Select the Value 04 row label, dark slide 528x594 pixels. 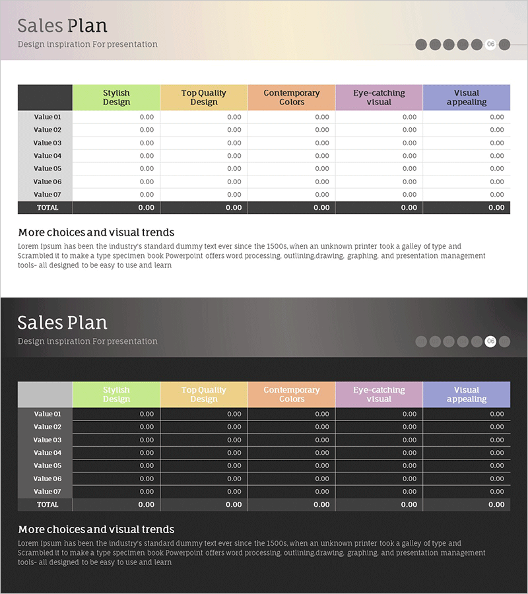click(x=48, y=453)
